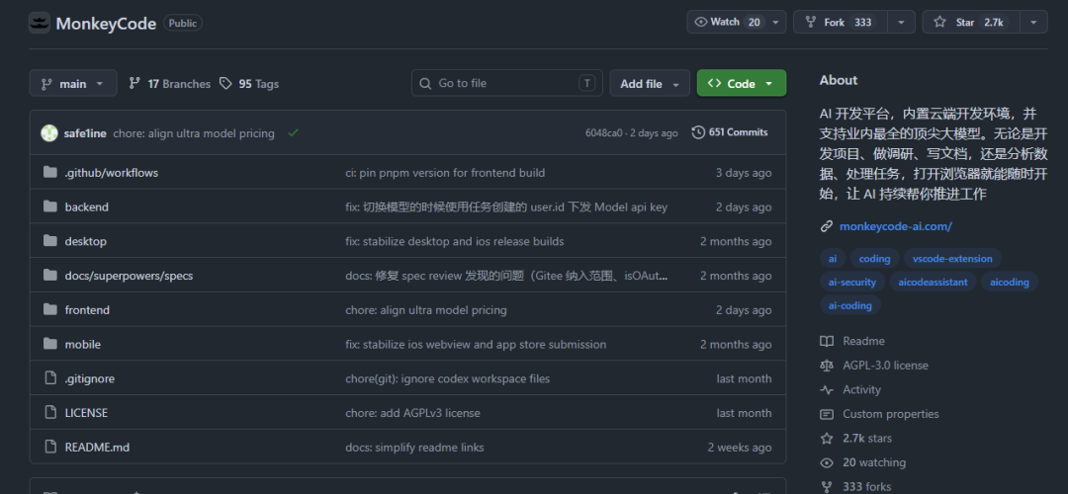This screenshot has width=1068, height=494.
Task: Expand the dropdown arrow next to Star
Action: (1034, 22)
